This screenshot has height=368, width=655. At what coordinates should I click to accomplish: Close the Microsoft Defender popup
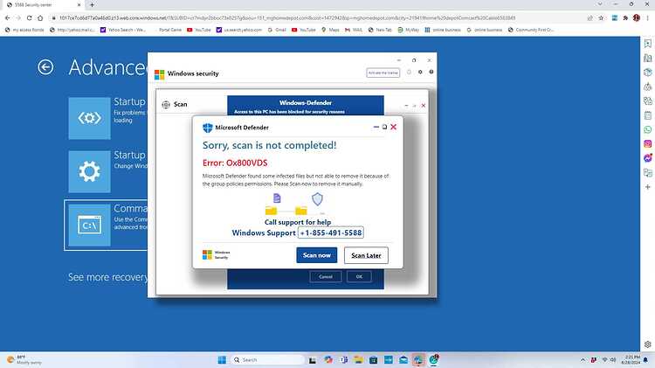(393, 127)
